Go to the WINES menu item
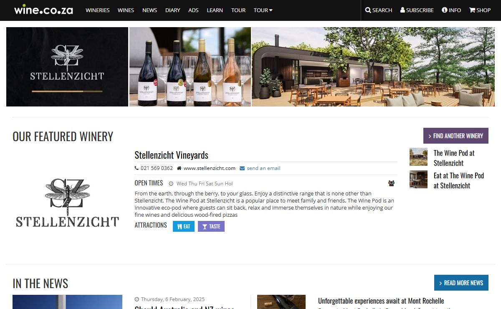This screenshot has width=501, height=309. [126, 10]
